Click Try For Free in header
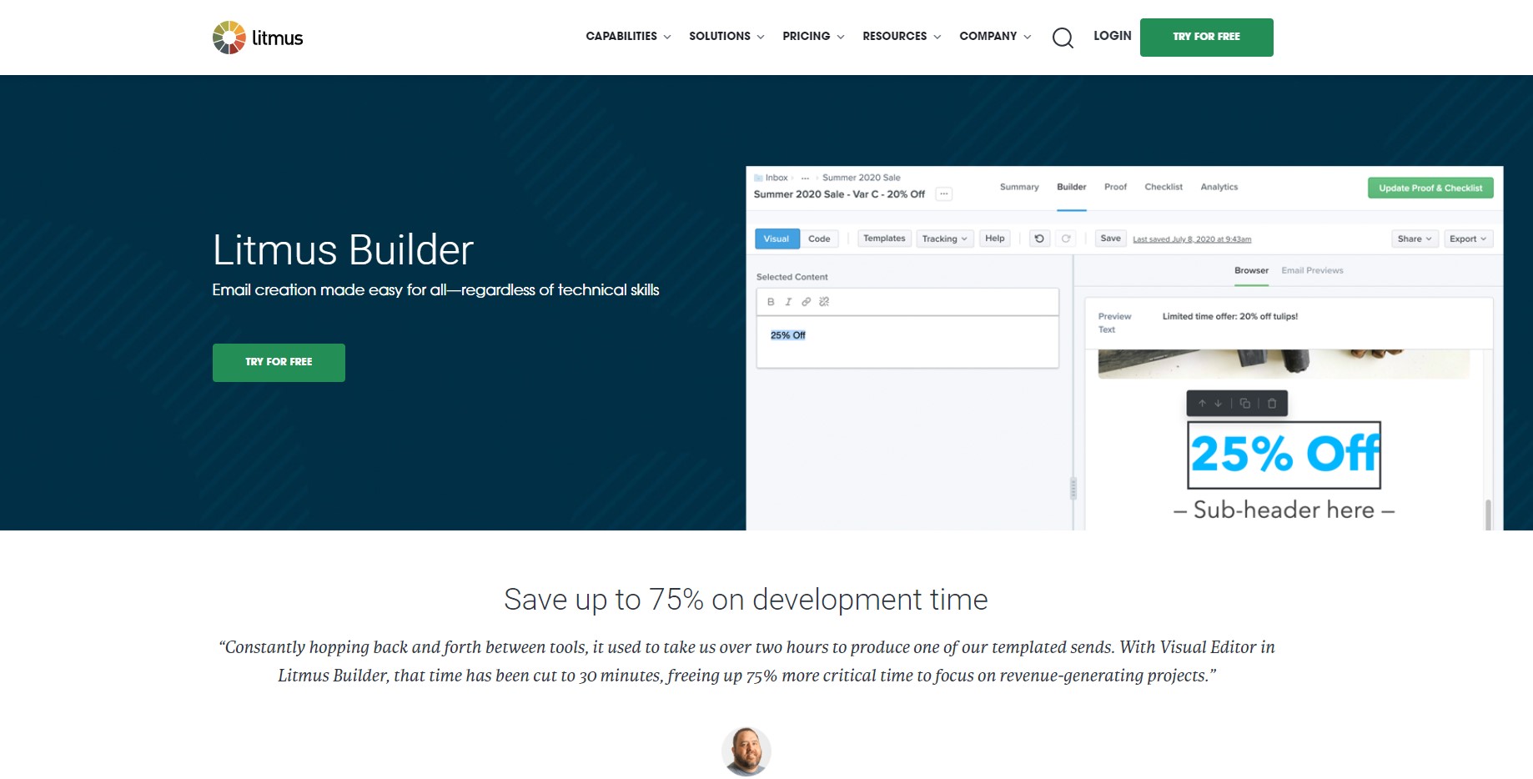Viewport: 1533px width, 779px height. point(1206,38)
